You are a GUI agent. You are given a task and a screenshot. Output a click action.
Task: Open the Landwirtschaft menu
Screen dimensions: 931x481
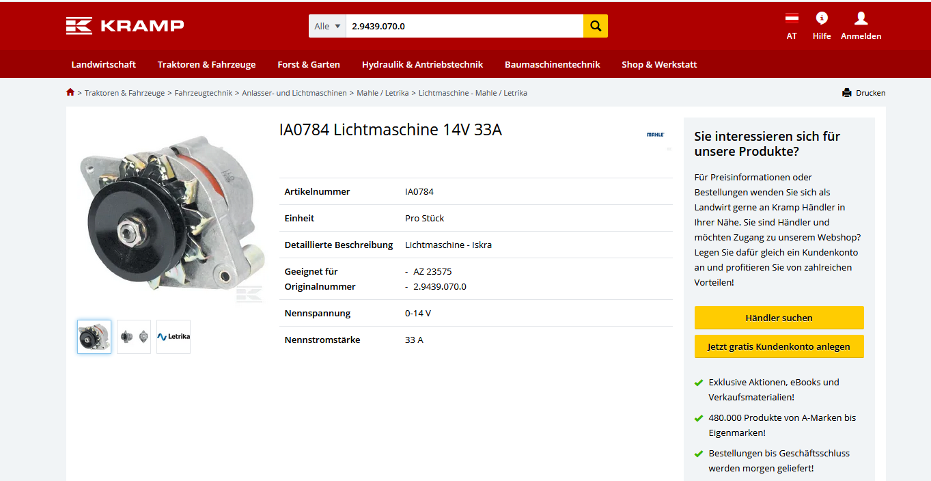(x=104, y=64)
